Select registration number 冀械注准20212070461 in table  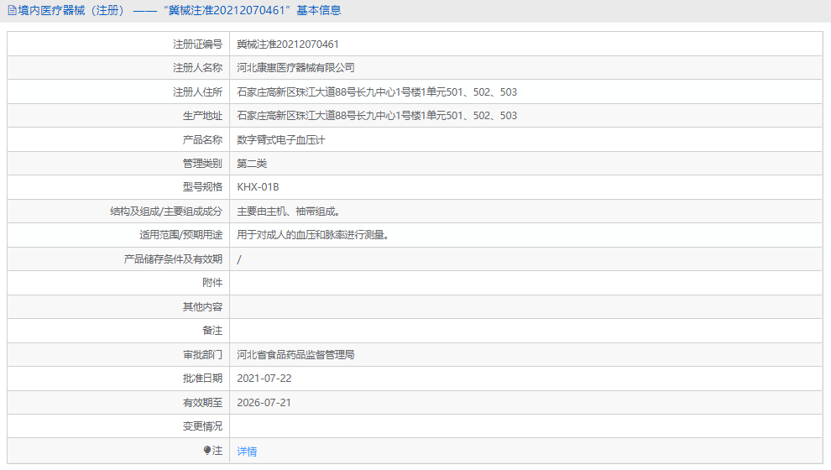coord(288,44)
